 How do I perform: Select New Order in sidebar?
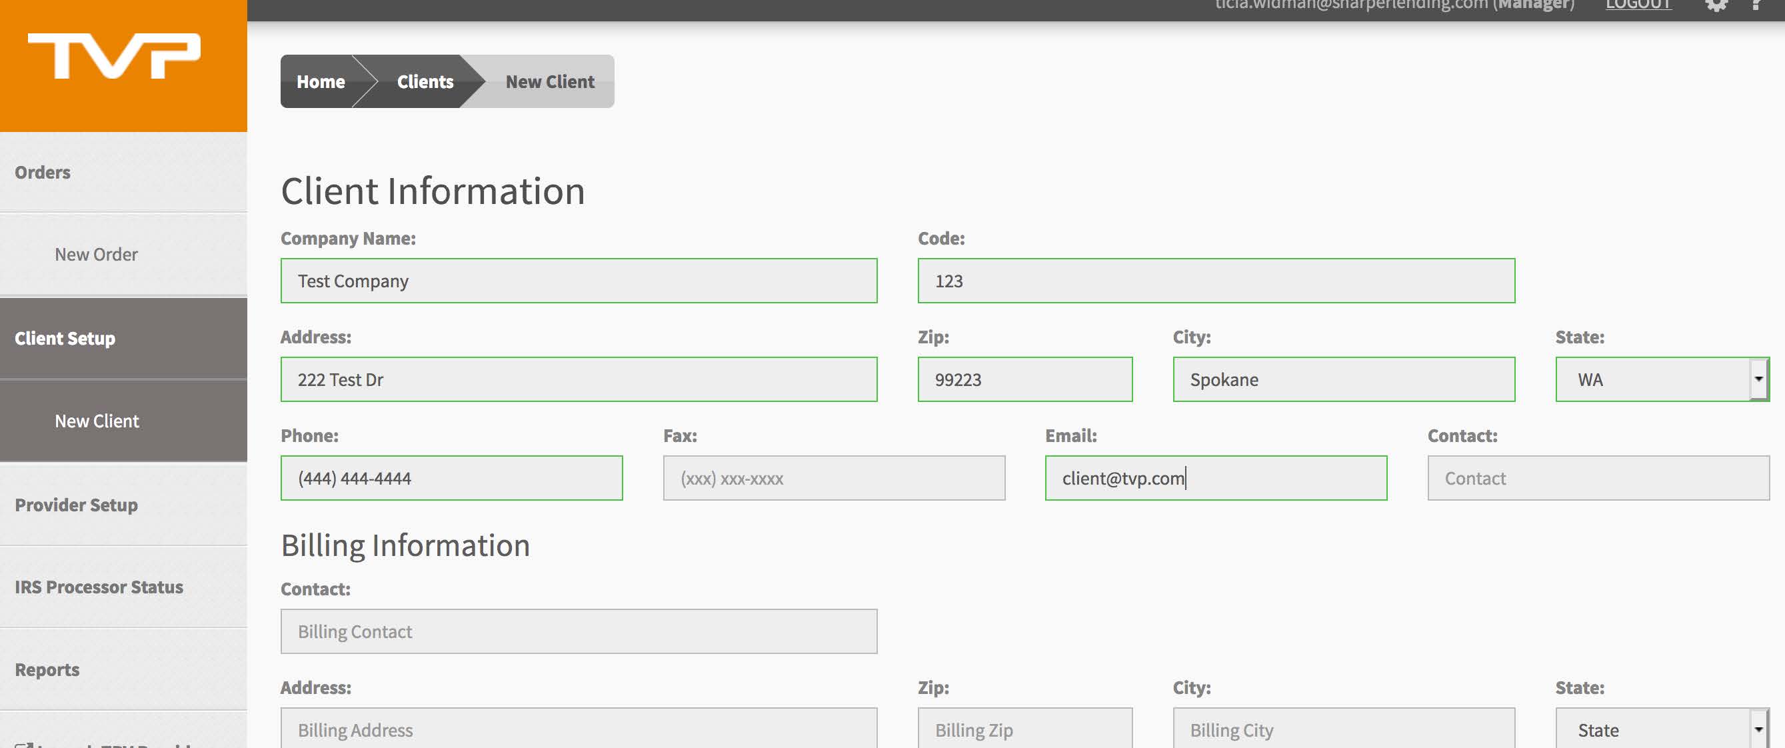tap(97, 255)
